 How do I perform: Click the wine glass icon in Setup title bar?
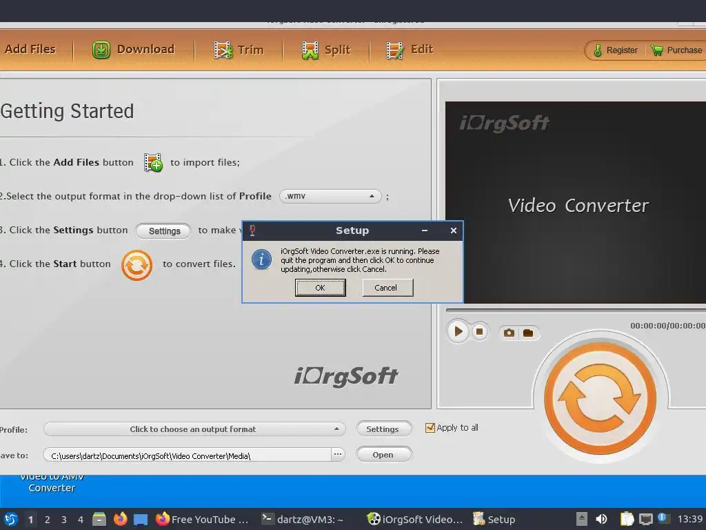tap(252, 230)
